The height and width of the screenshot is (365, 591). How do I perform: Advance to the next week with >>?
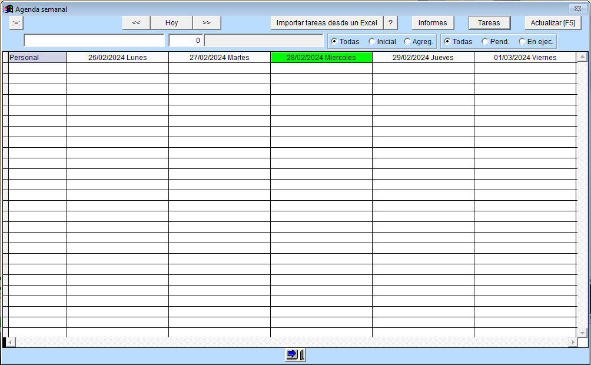point(207,22)
